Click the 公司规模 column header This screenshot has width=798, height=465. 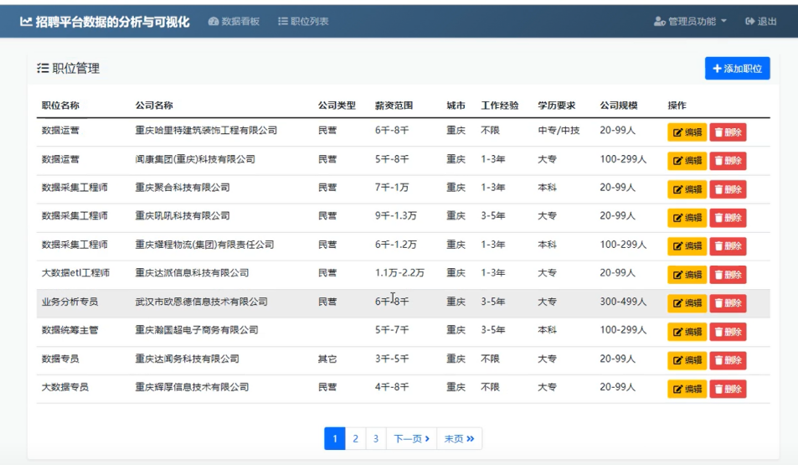[619, 106]
